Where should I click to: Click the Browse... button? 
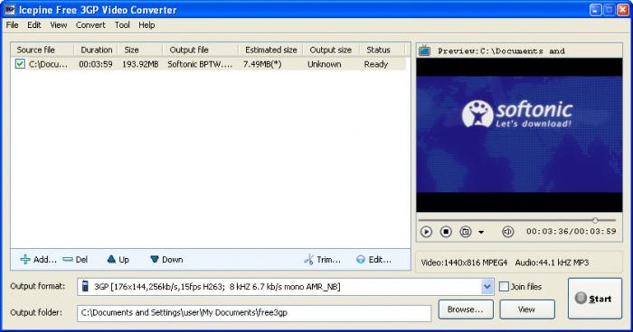click(x=465, y=310)
